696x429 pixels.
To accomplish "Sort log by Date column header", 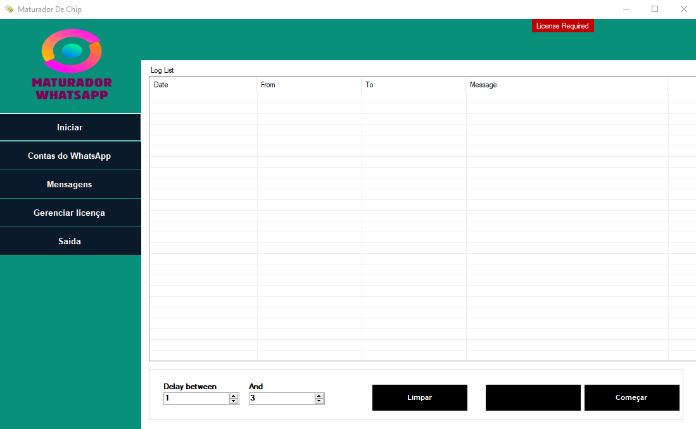I will point(203,85).
